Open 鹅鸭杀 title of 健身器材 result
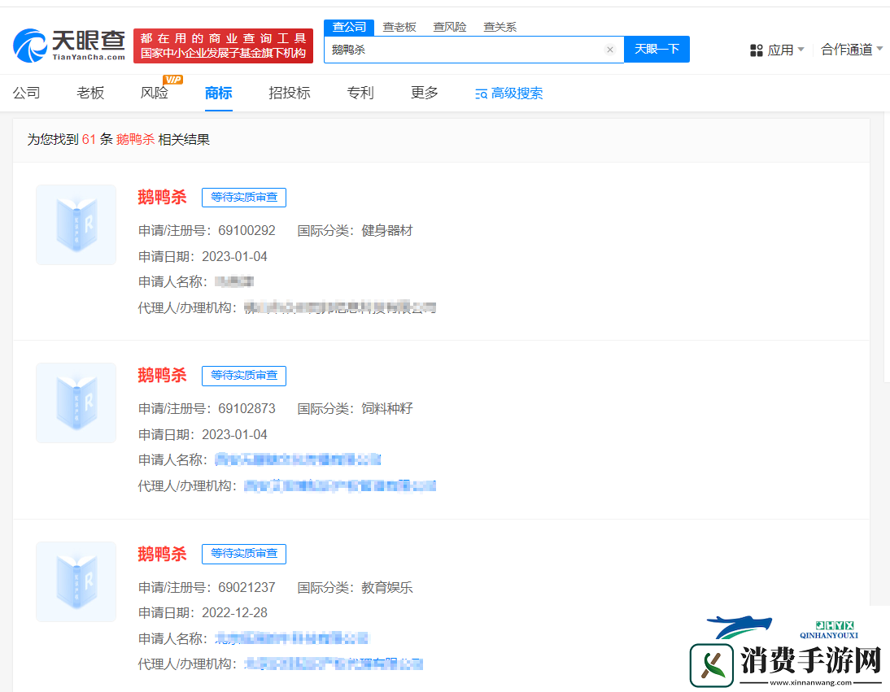 click(163, 198)
